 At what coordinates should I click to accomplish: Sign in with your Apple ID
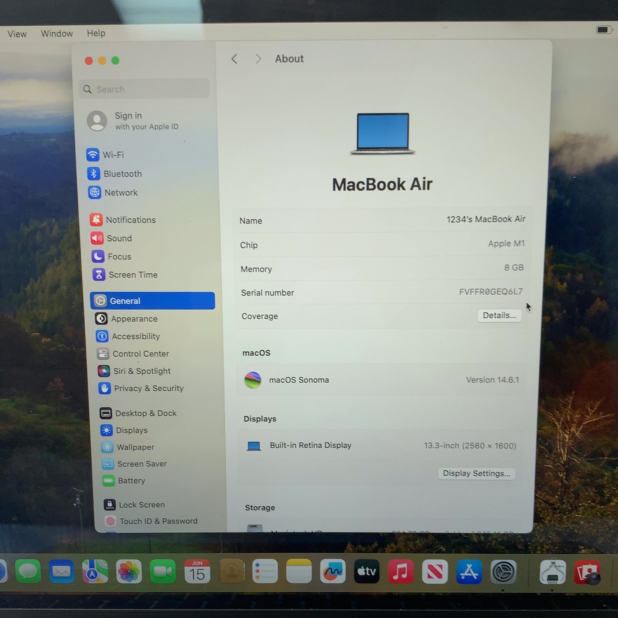[133, 121]
